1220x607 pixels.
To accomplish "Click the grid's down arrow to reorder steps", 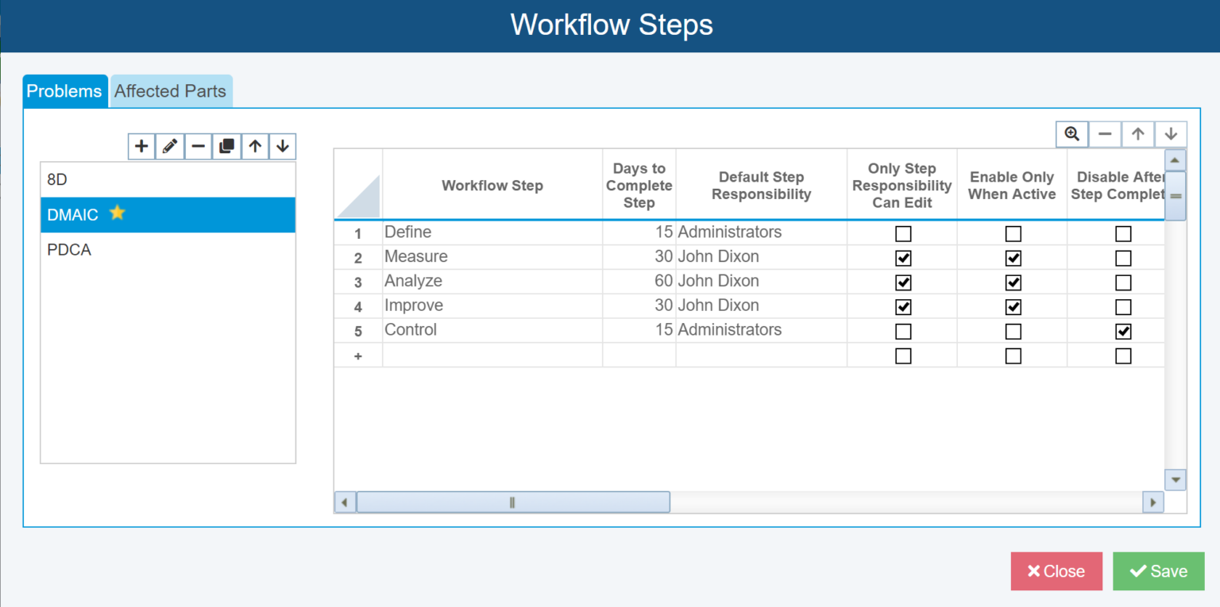I will [1171, 133].
